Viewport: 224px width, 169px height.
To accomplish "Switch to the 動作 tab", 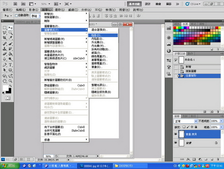I will click(x=190, y=54).
